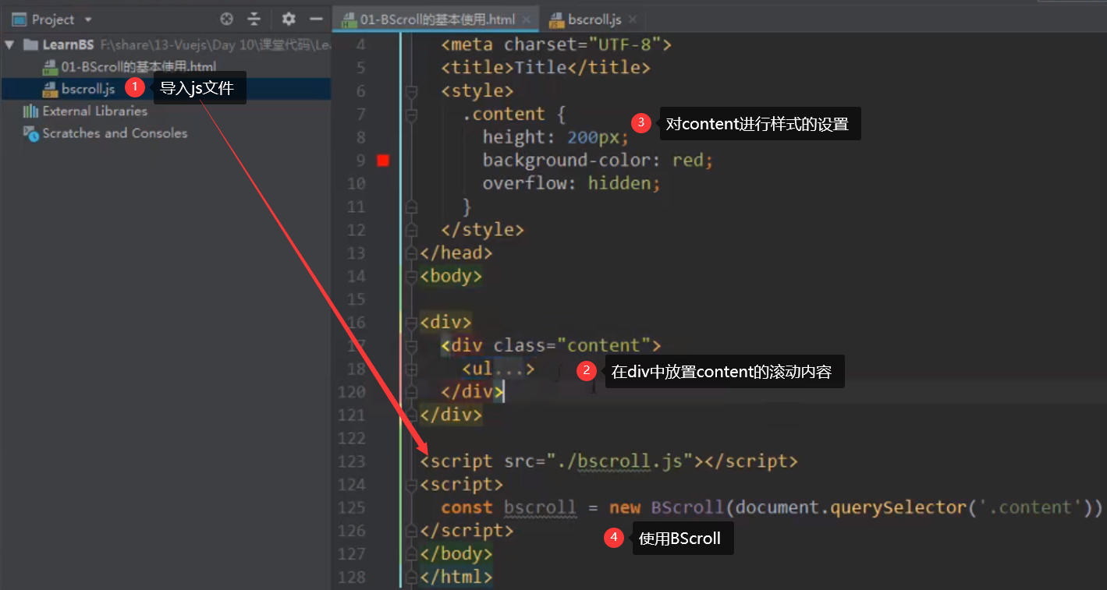This screenshot has height=590, width=1107.
Task: Click the HTML file icon in project tree
Action: click(50, 67)
